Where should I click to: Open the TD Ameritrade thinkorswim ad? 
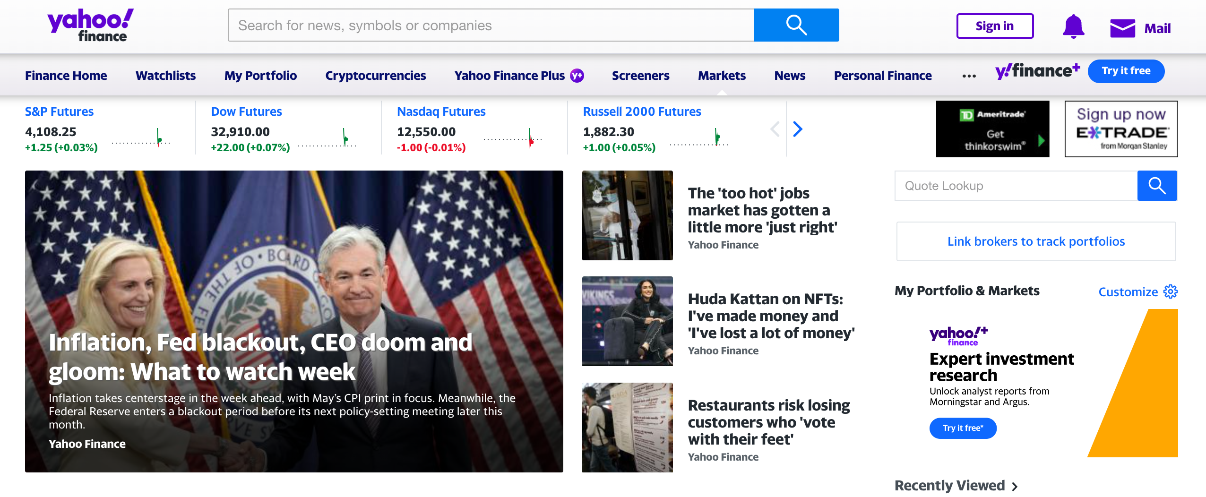[992, 129]
